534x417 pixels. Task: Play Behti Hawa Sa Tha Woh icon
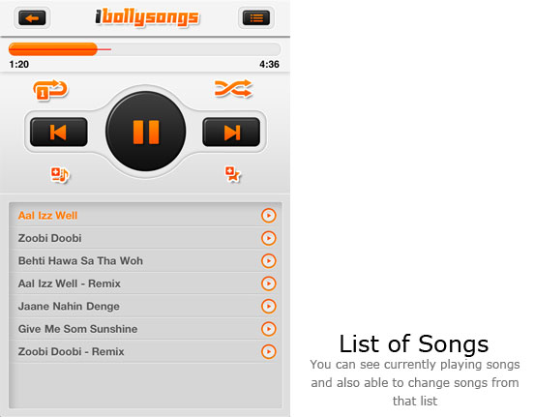pos(269,261)
